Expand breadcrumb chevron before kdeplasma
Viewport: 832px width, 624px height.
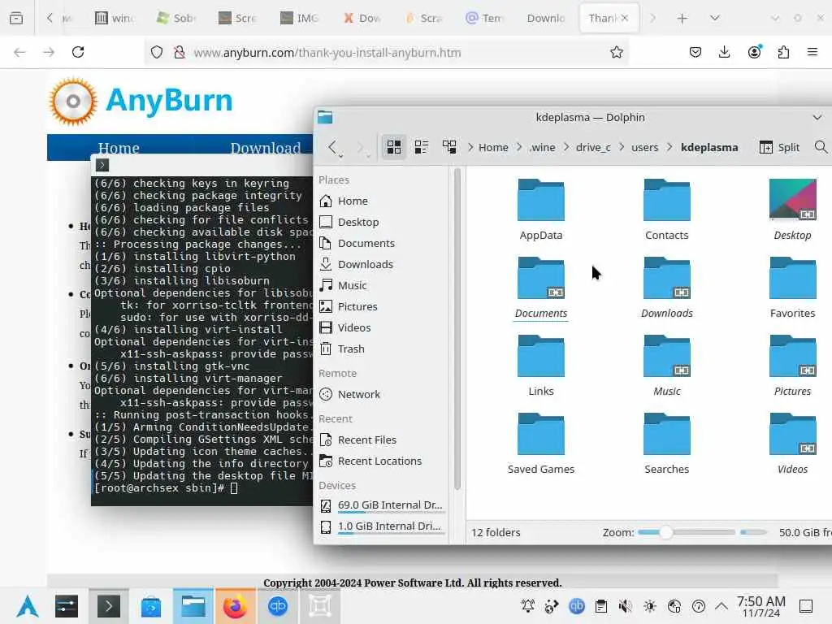[669, 147]
